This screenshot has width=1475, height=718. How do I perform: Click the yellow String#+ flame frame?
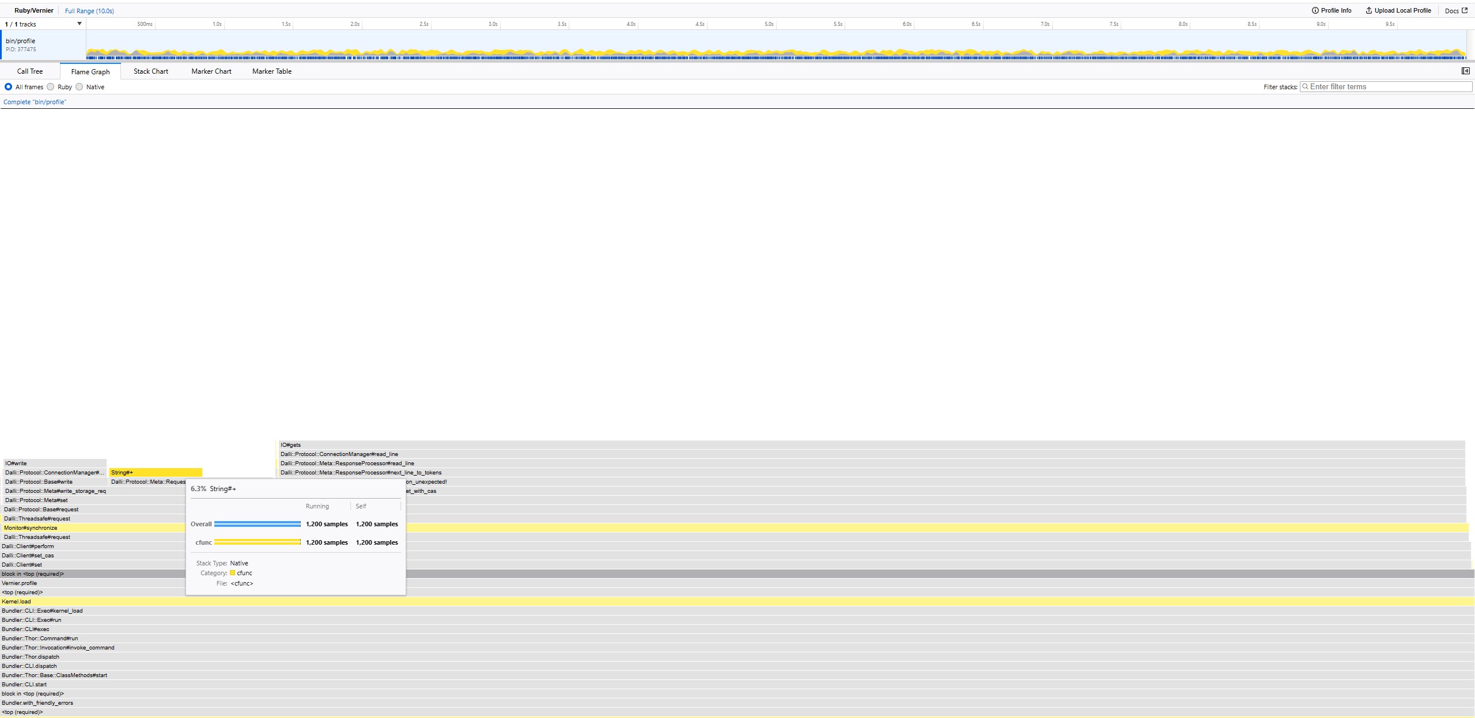(x=156, y=472)
